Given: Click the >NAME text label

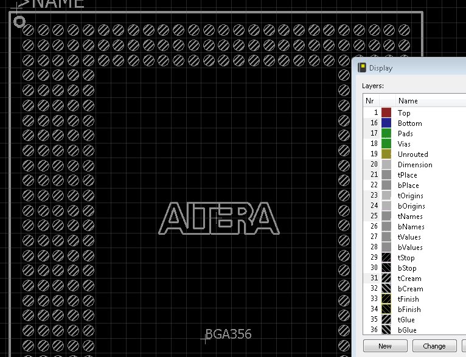Looking at the screenshot, I should pos(51,4).
